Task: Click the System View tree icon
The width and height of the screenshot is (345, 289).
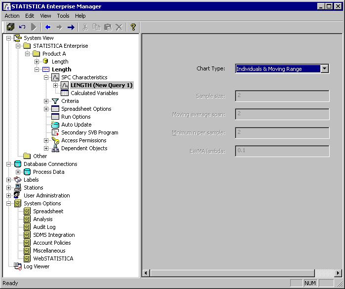Action: (18, 38)
